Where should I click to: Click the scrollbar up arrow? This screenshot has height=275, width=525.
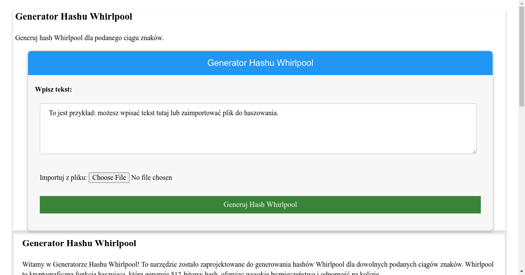point(522,3)
